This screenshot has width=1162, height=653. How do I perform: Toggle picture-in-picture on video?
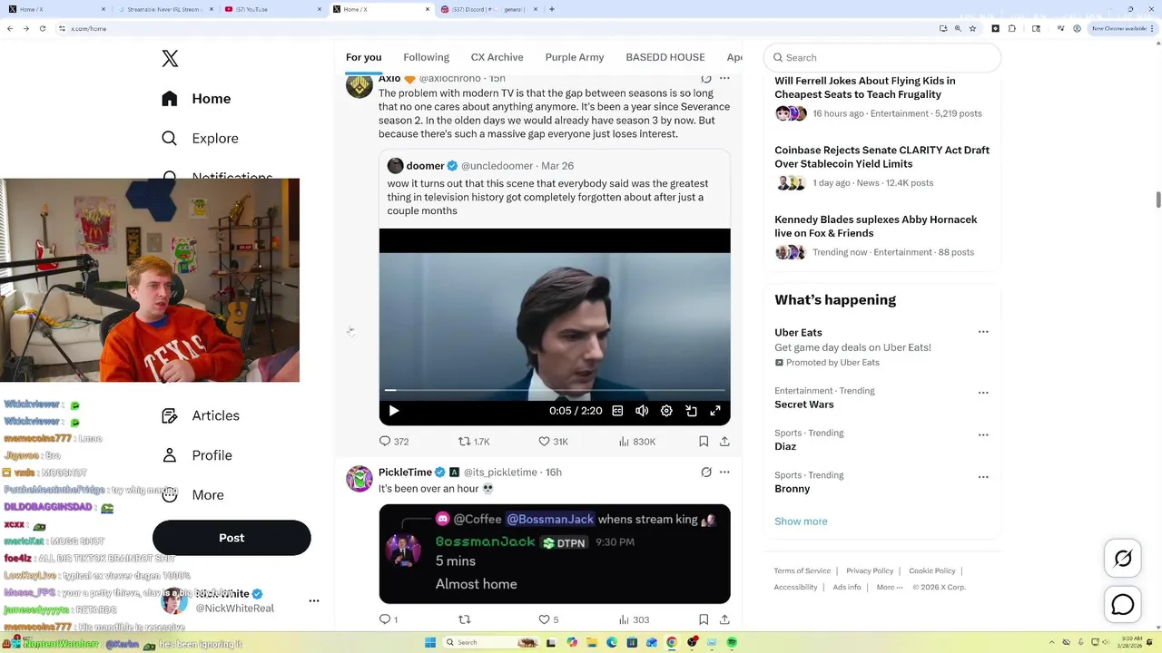pos(691,411)
